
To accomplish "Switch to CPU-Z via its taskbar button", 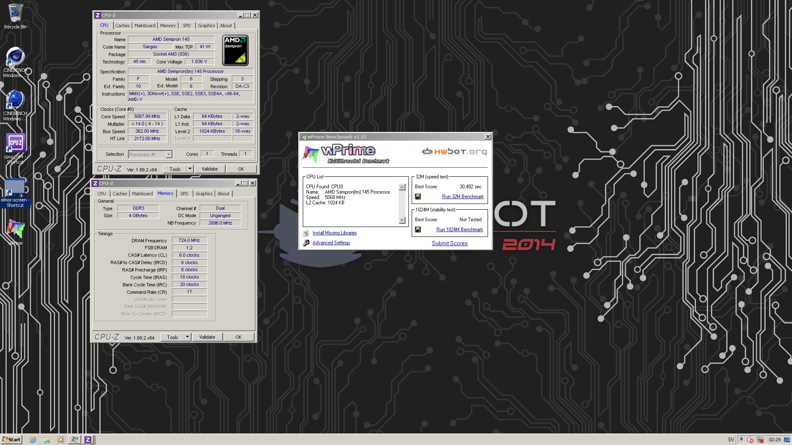I will click(x=88, y=440).
